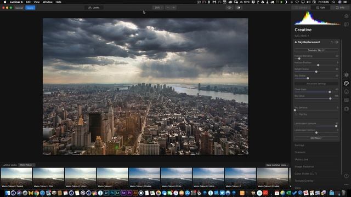Apply the Metro Tokyo L3 Faded look thumbnail
Viewport: 351px width, 197px height.
[x=273, y=178]
